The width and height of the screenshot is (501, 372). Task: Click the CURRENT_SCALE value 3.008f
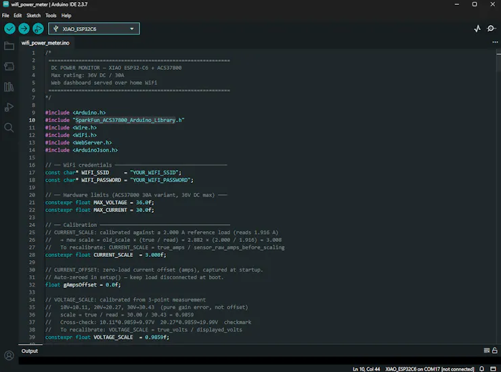pyautogui.click(x=156, y=255)
